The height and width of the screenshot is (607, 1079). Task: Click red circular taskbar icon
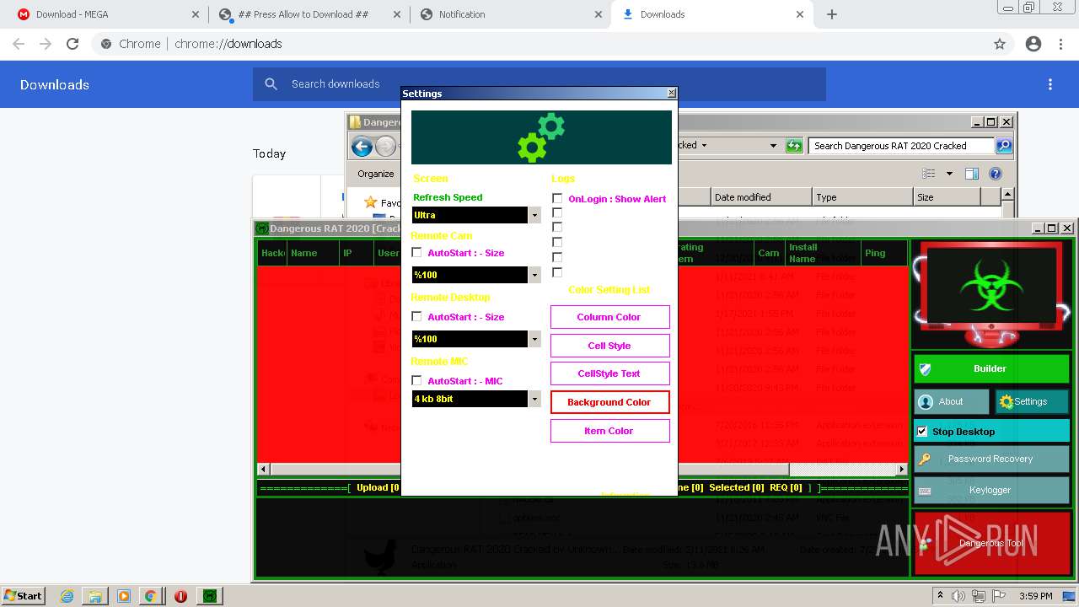(180, 596)
